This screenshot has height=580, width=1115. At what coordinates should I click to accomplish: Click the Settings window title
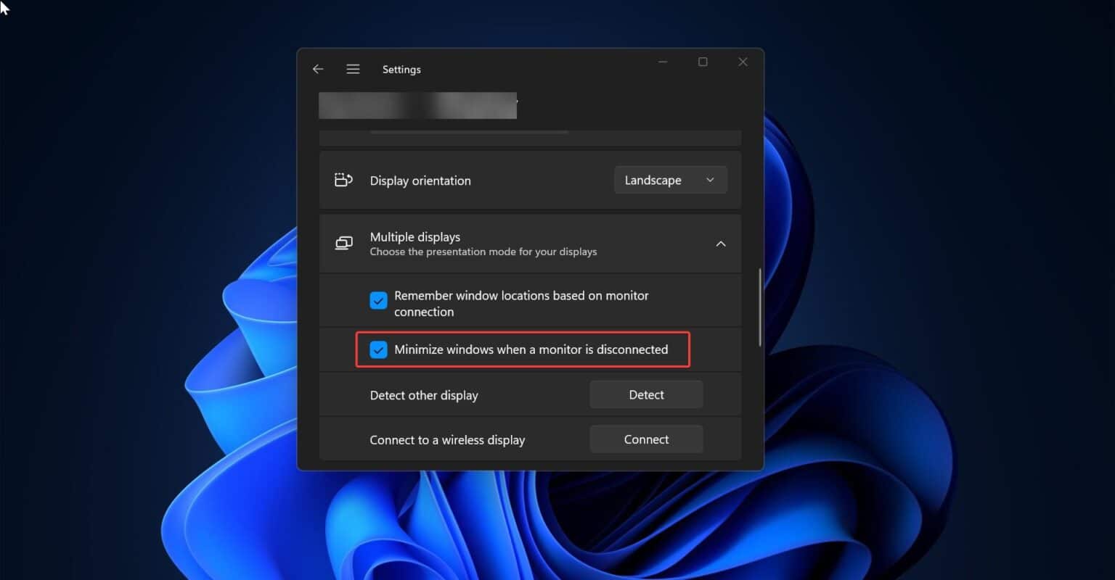coord(401,69)
